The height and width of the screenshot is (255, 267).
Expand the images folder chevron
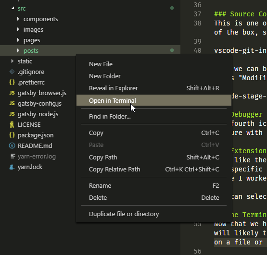pyautogui.click(x=18, y=29)
